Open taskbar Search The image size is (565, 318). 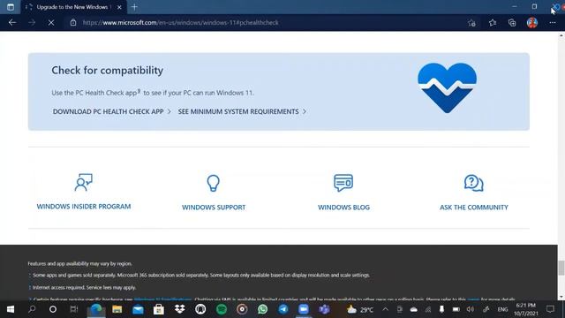[32, 309]
